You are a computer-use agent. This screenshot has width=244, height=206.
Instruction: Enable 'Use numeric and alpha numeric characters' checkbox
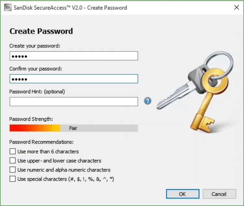click(13, 170)
